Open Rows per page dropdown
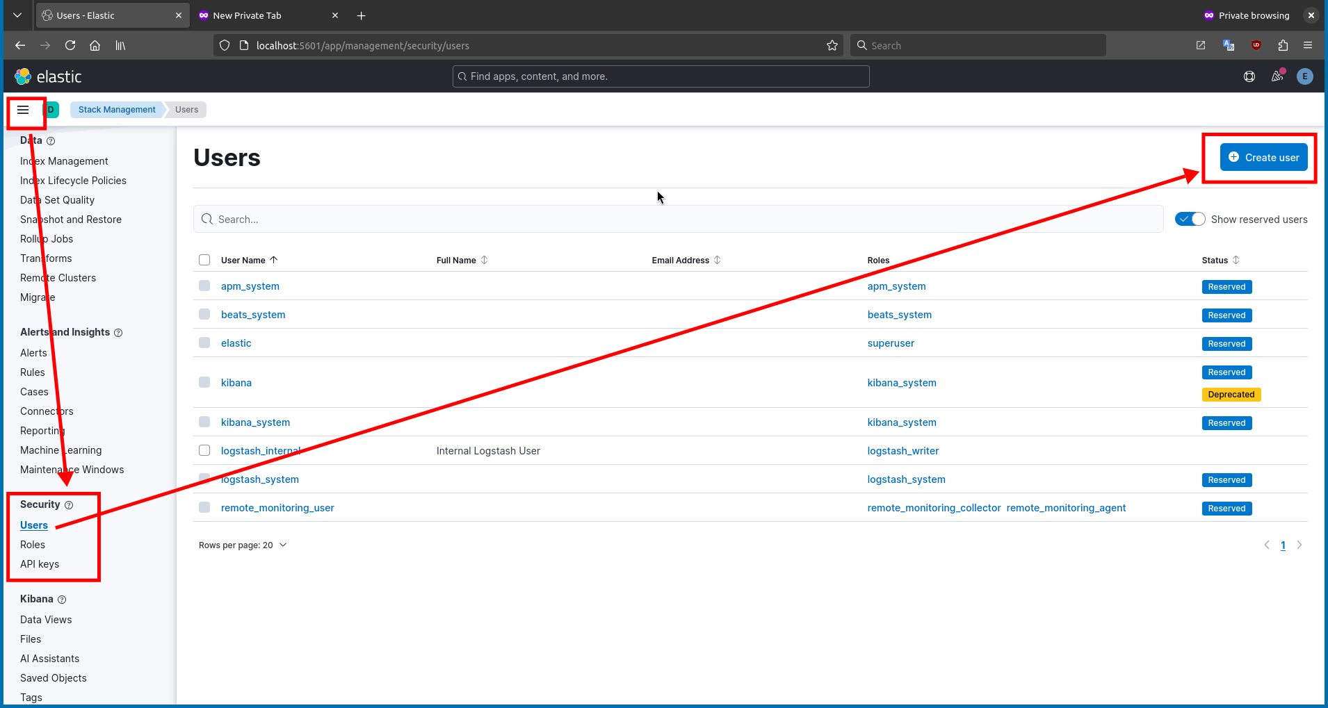1328x708 pixels. (x=243, y=545)
